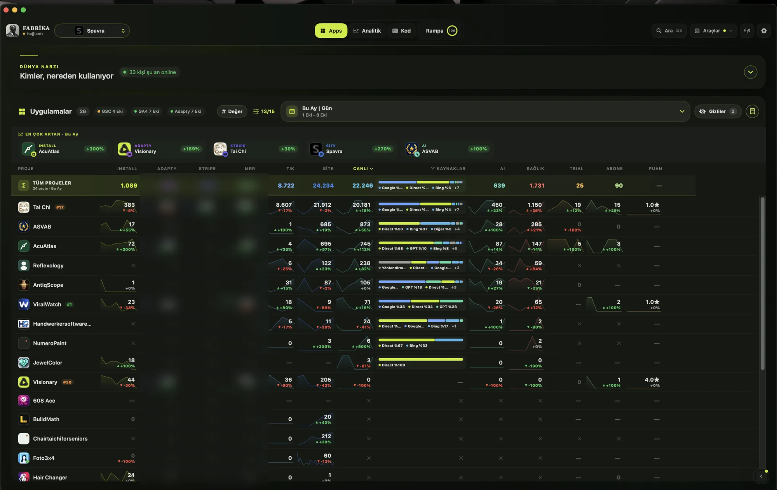Click the ViralWatch app icon
The width and height of the screenshot is (777, 490).
(24, 305)
